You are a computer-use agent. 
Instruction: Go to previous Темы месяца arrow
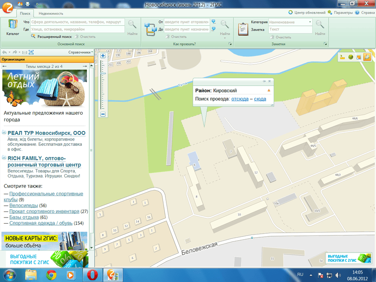pos(4,66)
